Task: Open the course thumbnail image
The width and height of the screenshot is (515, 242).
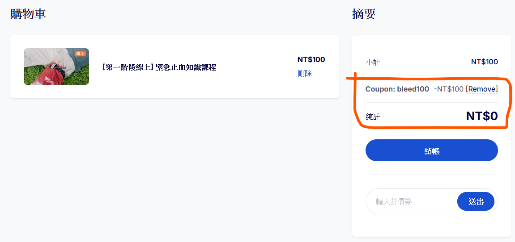Action: click(x=56, y=67)
